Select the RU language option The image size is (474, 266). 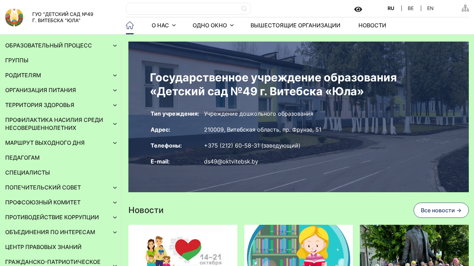[391, 8]
